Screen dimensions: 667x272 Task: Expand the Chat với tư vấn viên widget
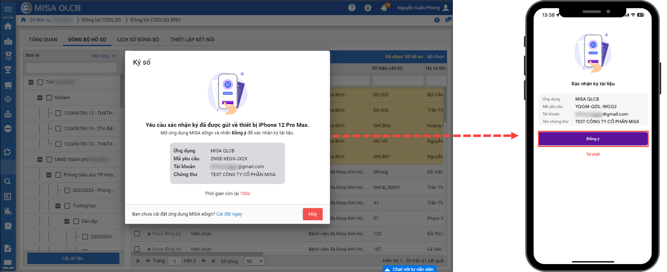tap(410, 269)
